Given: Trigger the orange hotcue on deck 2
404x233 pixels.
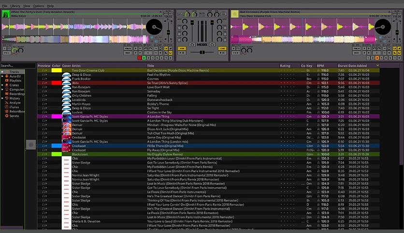Looking at the screenshot, I should coord(377,58).
